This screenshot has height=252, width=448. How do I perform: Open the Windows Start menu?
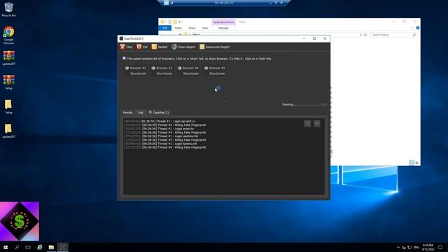(6, 247)
